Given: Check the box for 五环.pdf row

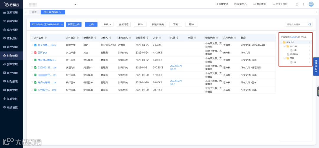Looking at the screenshot, I should [x=32, y=52].
